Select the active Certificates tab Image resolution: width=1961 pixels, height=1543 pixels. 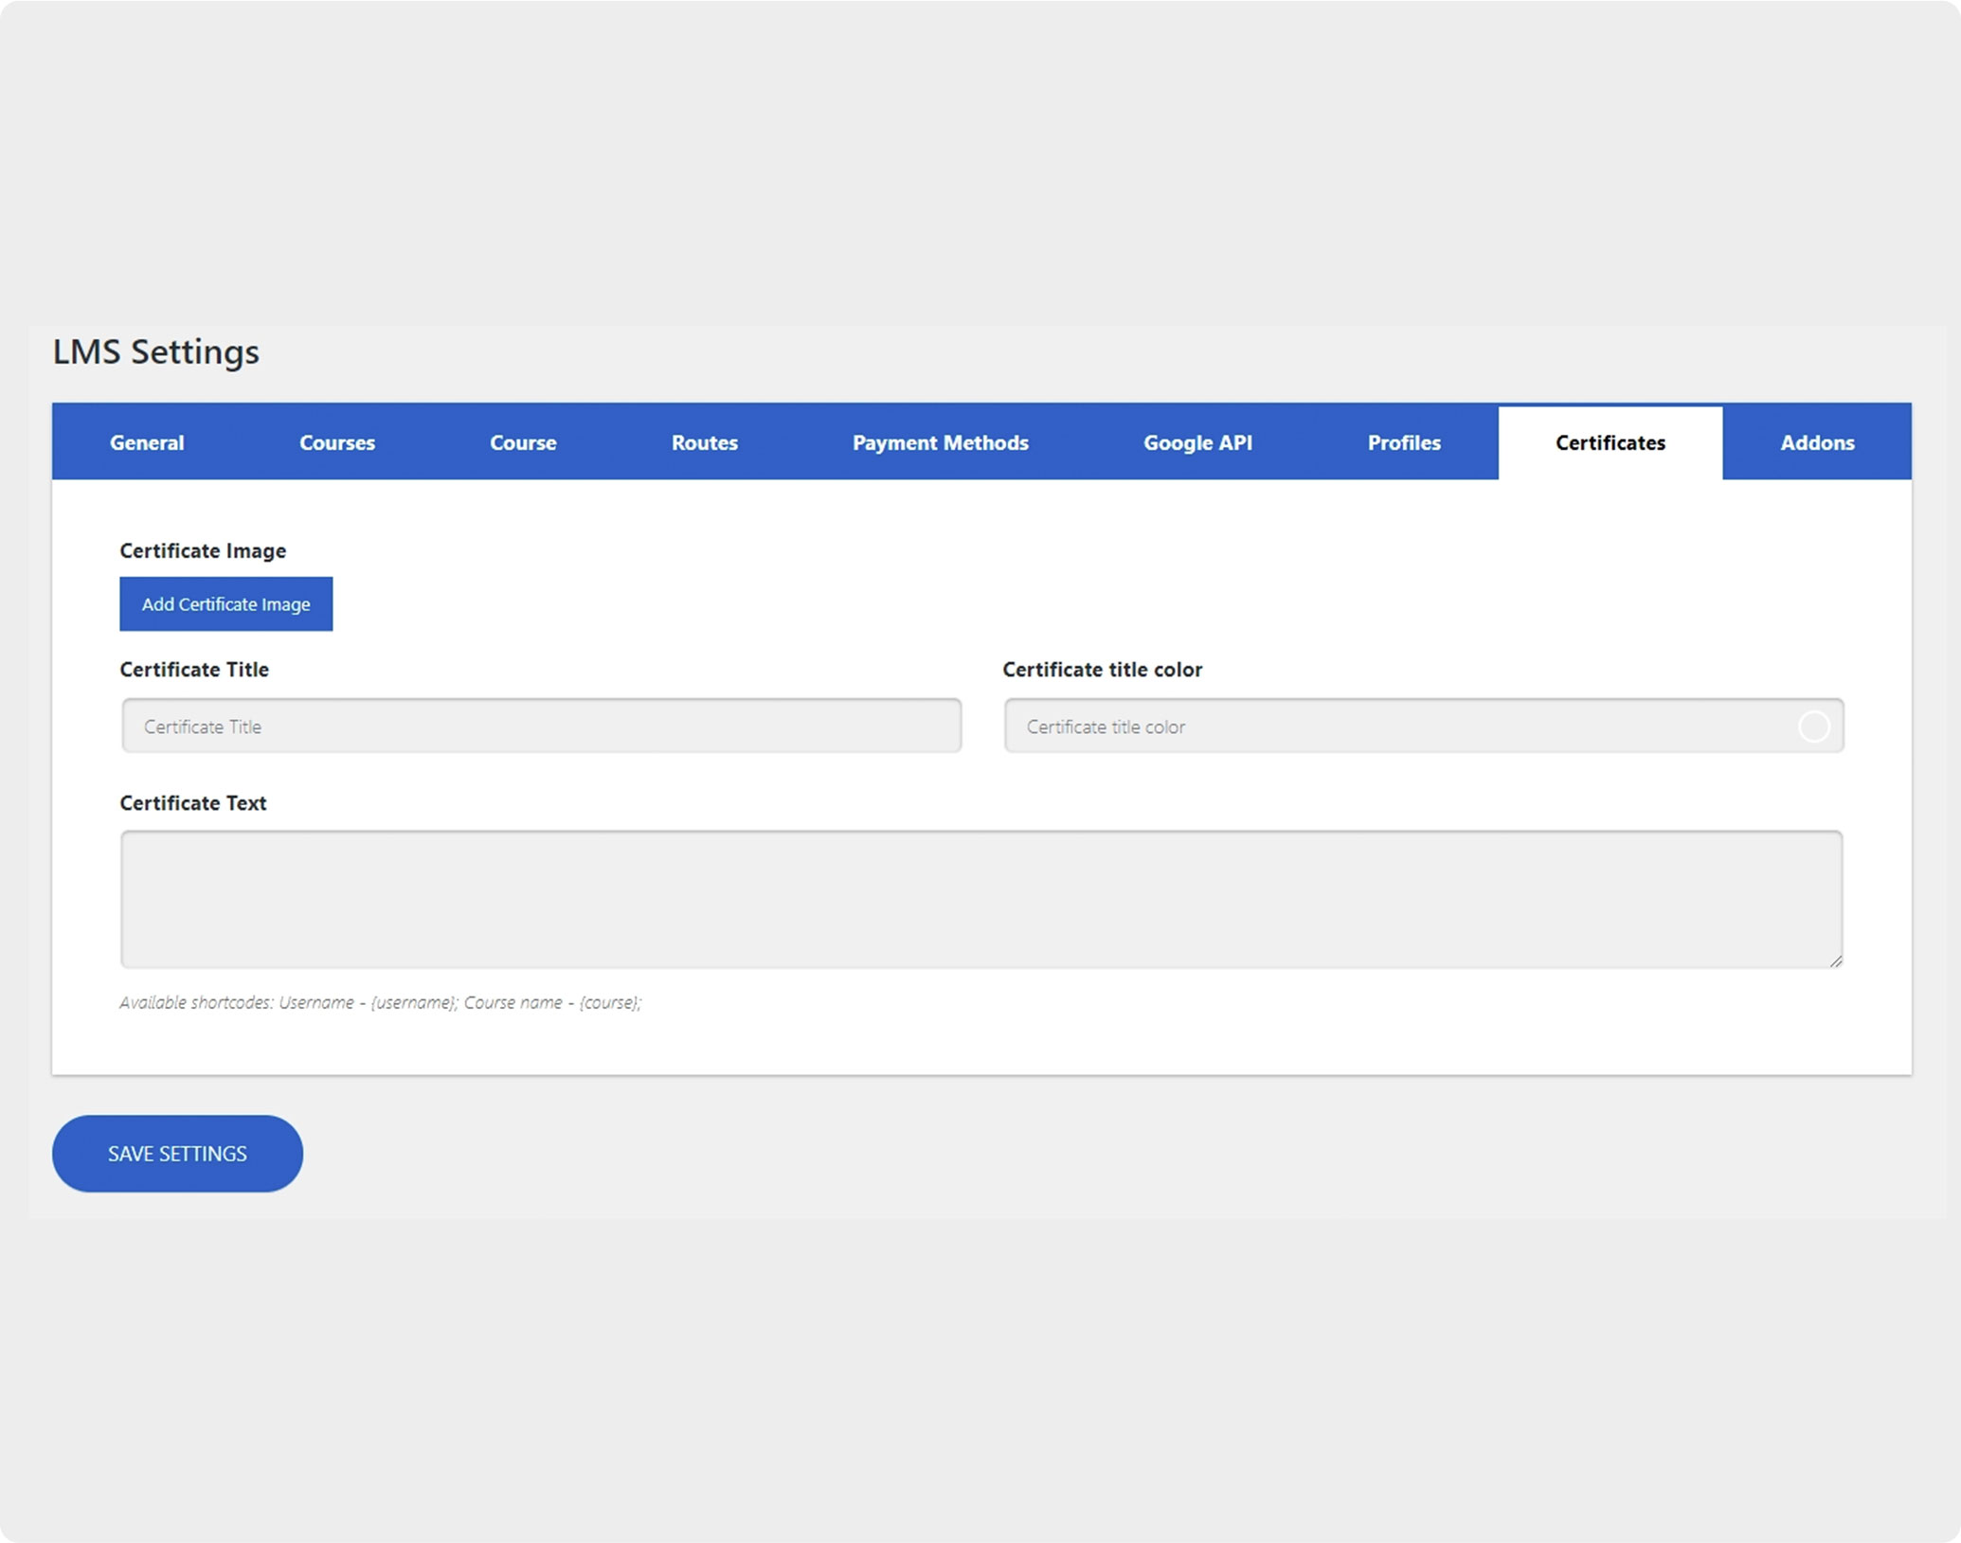pos(1610,442)
